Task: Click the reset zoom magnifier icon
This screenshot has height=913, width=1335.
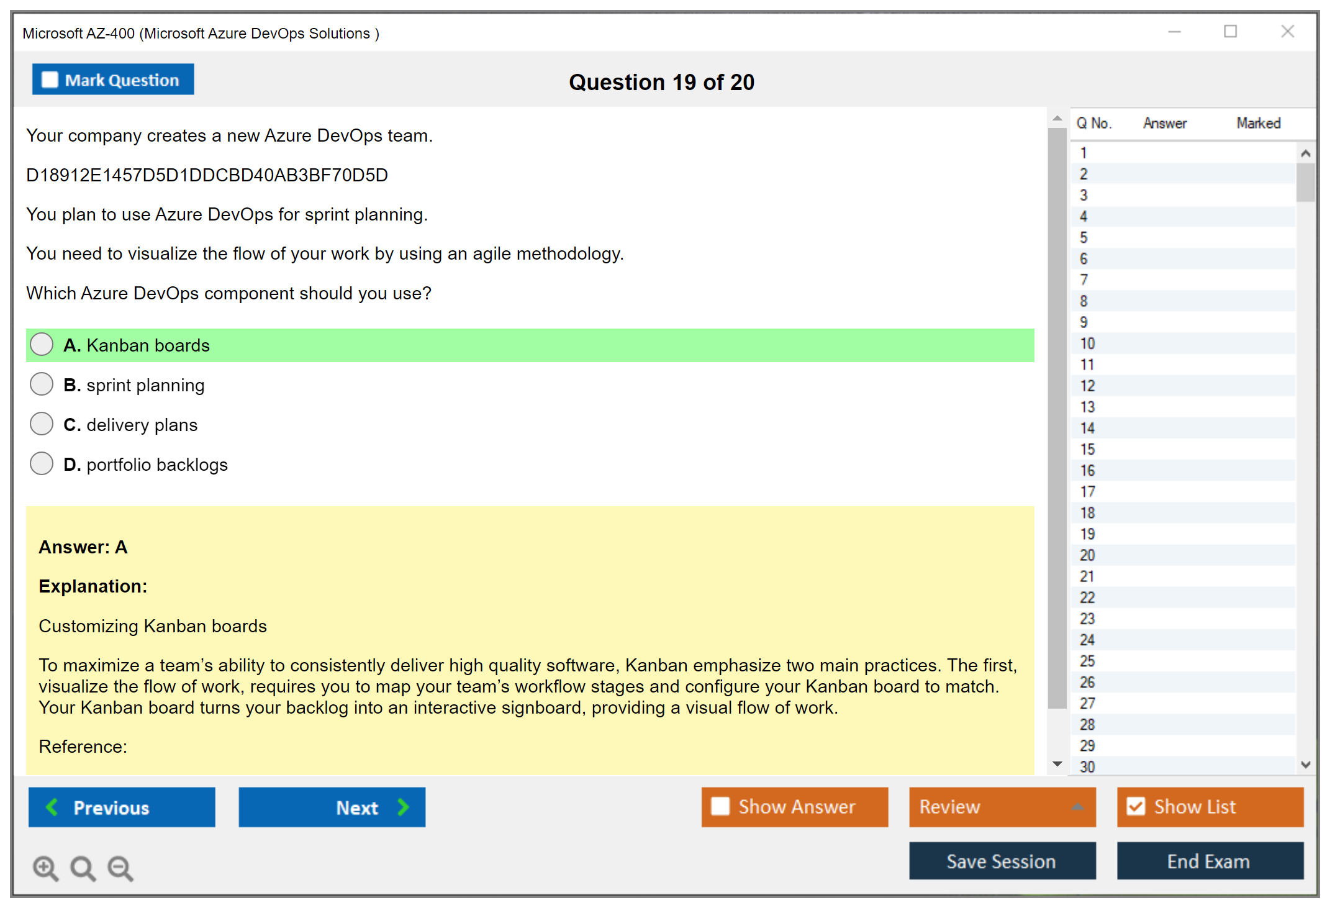Action: tap(83, 868)
